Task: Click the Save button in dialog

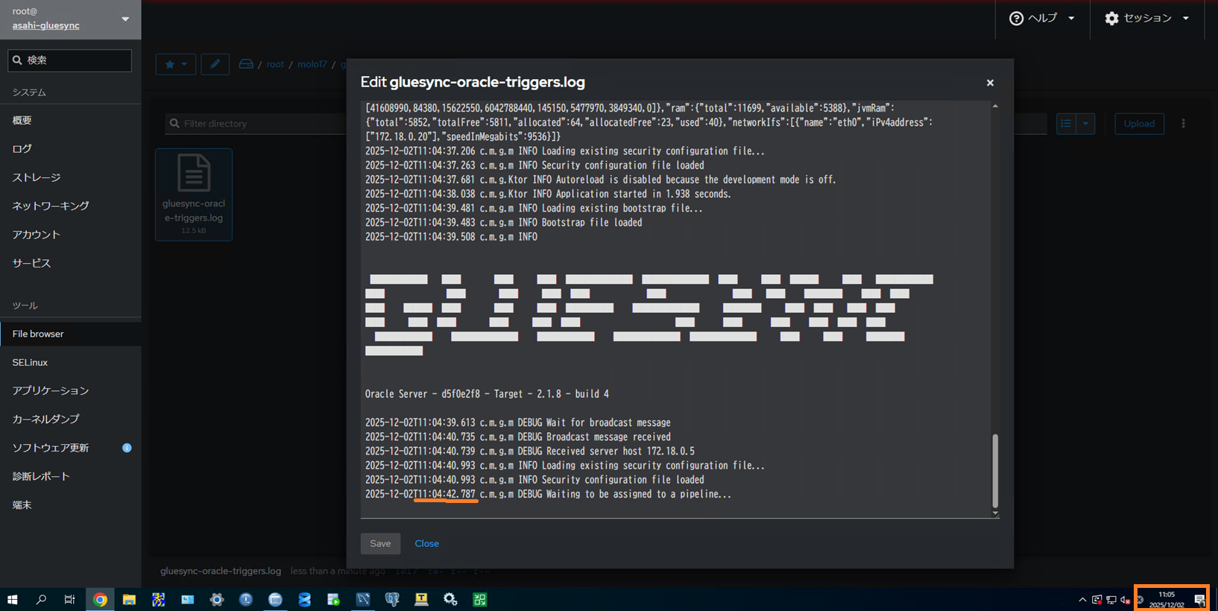Action: point(380,543)
